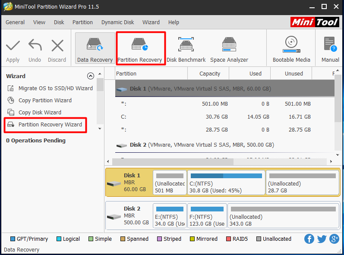Click the Disk 1 drive icon in list header
Image resolution: width=344 pixels, height=255 pixels.
pos(122,89)
